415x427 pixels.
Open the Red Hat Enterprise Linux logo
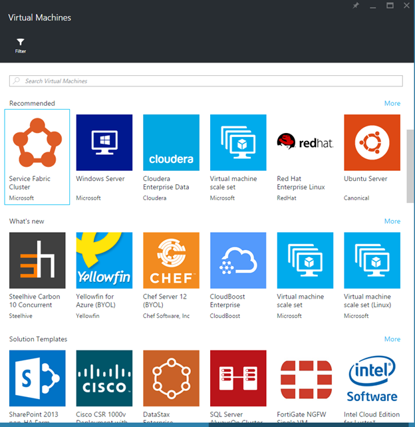pos(305,142)
